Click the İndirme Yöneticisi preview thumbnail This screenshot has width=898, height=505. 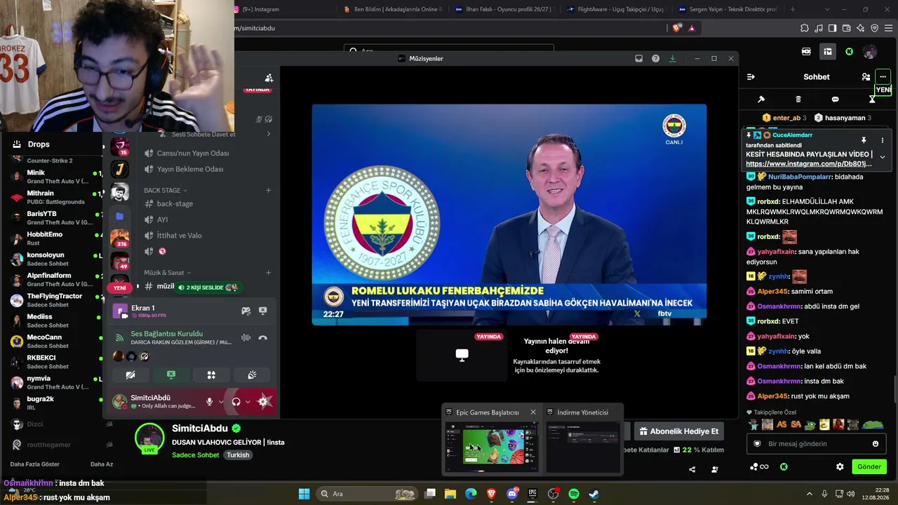coord(583,446)
